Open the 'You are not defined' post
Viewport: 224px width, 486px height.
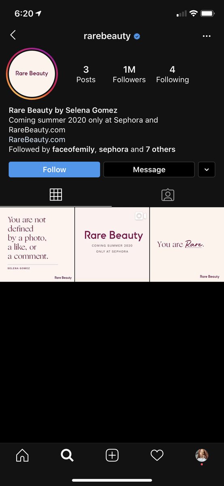tap(37, 245)
